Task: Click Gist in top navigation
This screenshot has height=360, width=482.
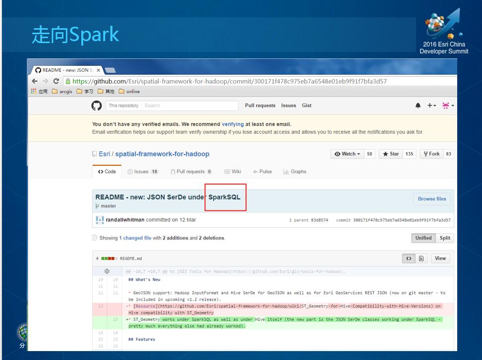Action: point(306,105)
